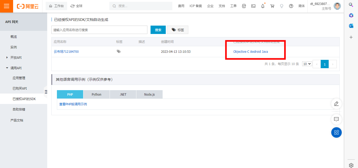
Task: Click the tag icon in app row
Action: tap(119, 51)
